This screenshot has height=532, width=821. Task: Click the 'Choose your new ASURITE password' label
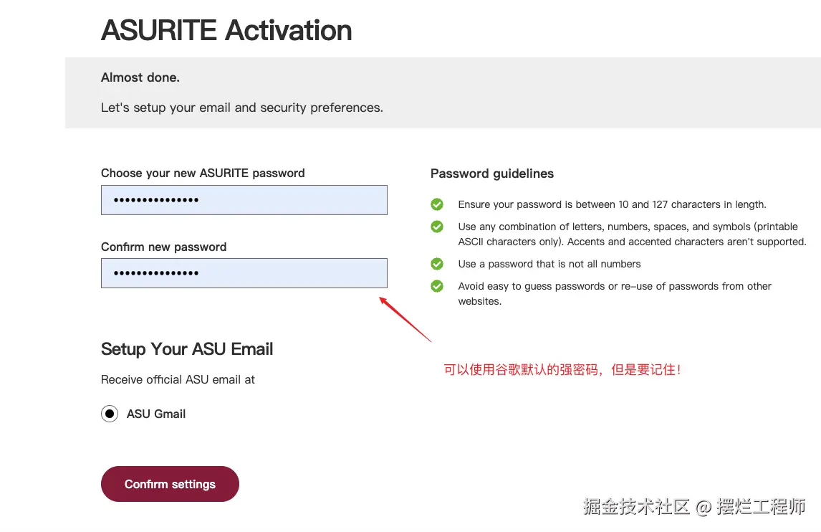click(x=203, y=173)
